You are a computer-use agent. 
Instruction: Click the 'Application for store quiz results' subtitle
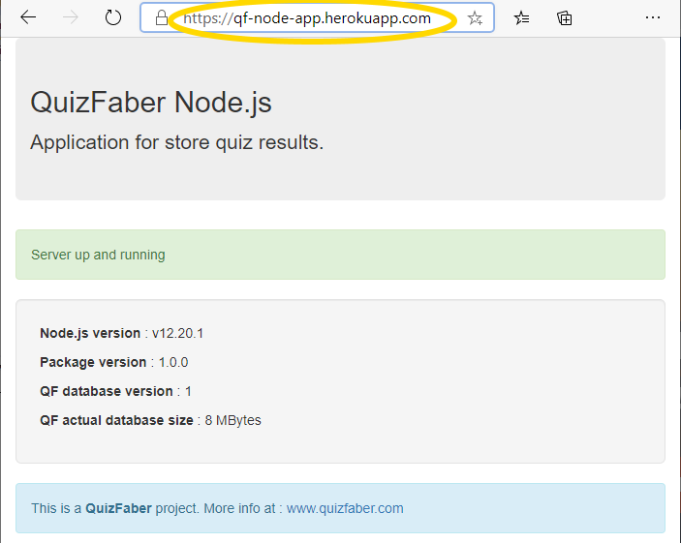pyautogui.click(x=176, y=142)
